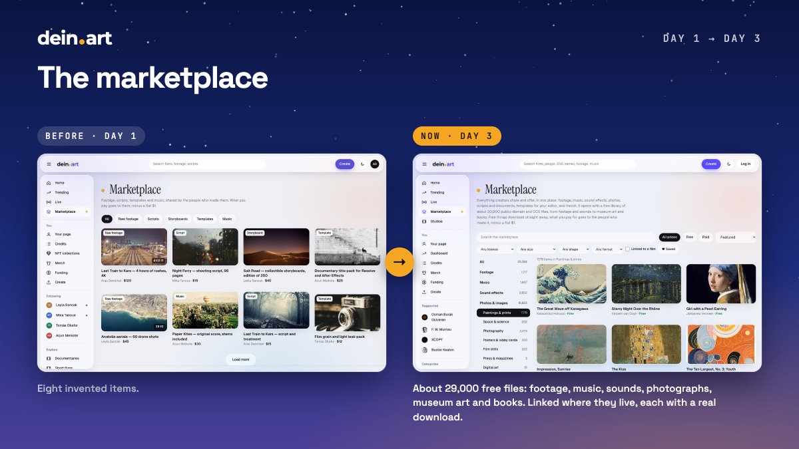This screenshot has height=449, width=799.
Task: Click the Create upload icon in the Day 3 sidebar
Action: 424,291
